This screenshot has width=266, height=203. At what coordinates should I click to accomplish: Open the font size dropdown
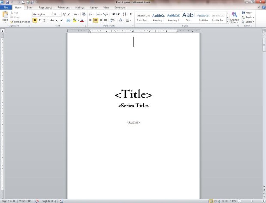60,15
